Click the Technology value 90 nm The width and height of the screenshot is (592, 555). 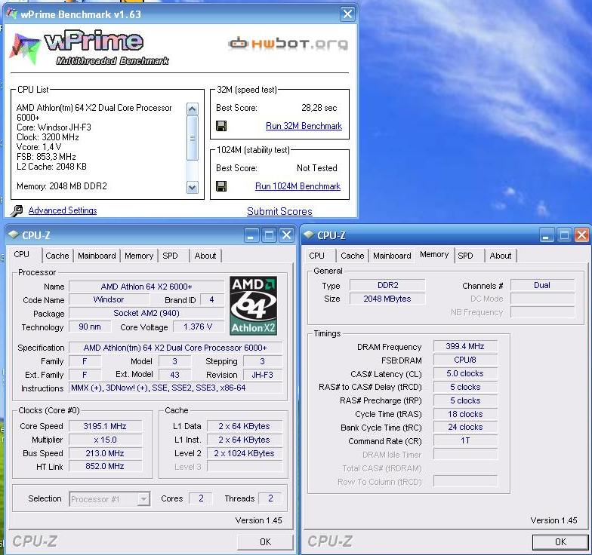point(90,327)
